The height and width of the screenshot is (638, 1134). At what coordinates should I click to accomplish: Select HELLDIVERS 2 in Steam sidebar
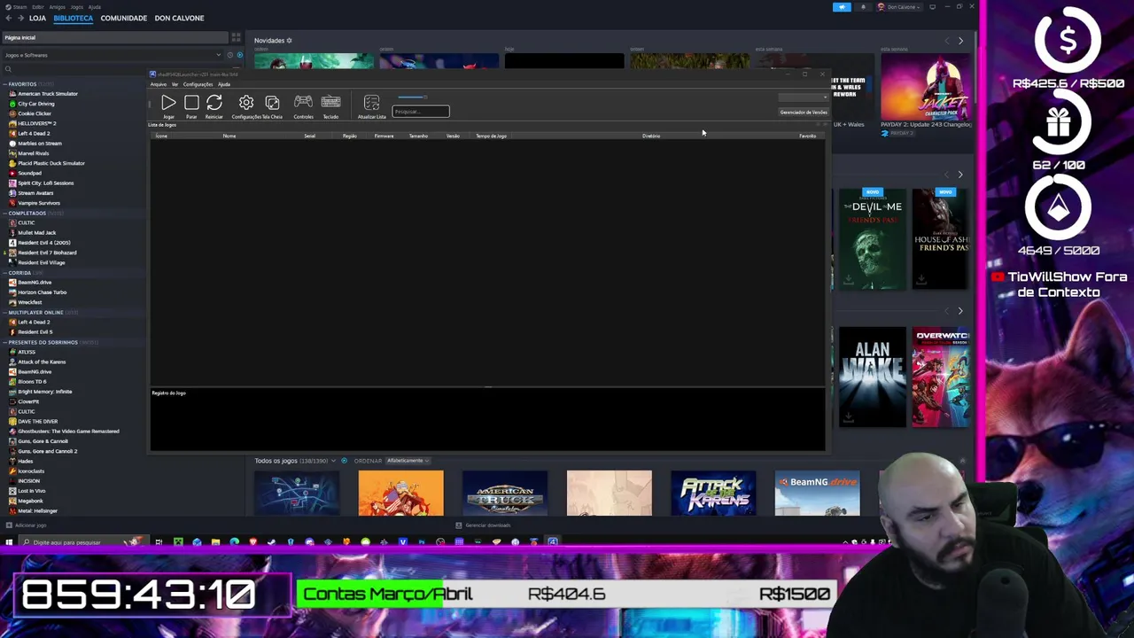coord(36,123)
